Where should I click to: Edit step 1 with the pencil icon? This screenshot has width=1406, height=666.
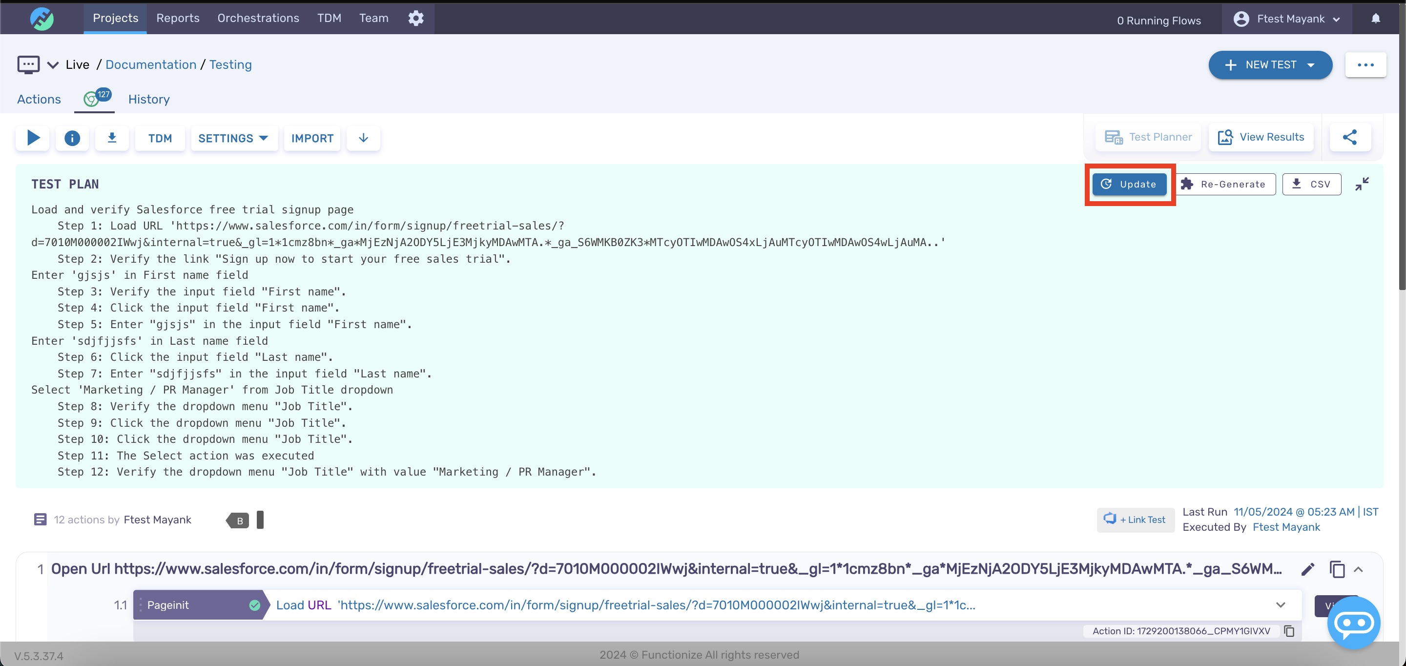1308,569
